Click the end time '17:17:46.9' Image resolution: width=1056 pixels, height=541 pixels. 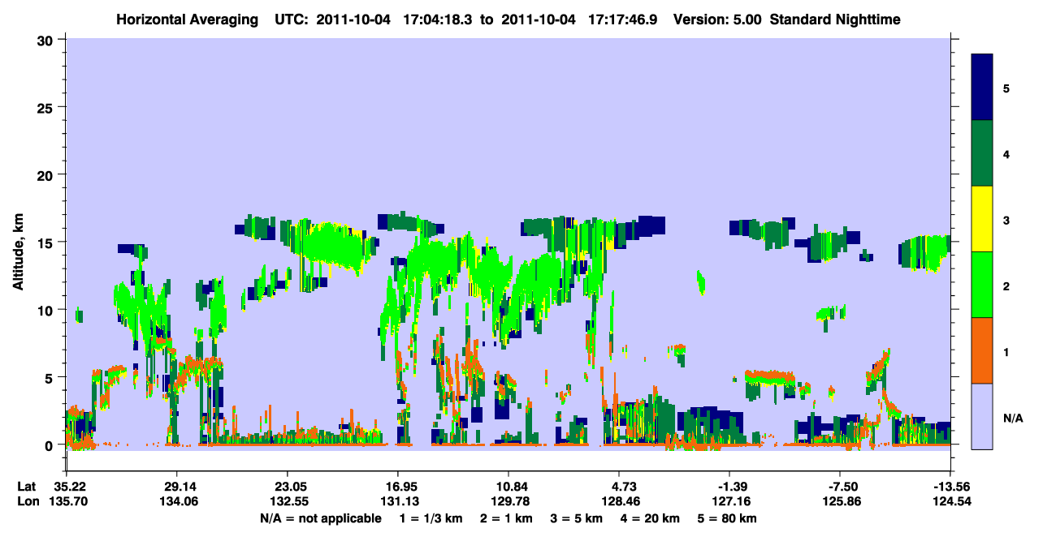624,19
